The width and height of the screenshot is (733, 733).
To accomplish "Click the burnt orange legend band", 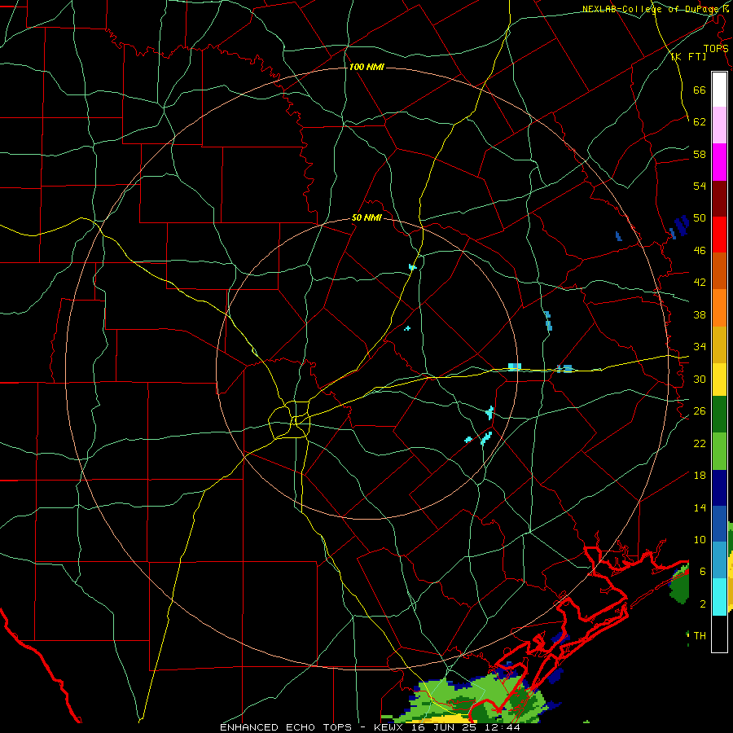I will point(719,271).
